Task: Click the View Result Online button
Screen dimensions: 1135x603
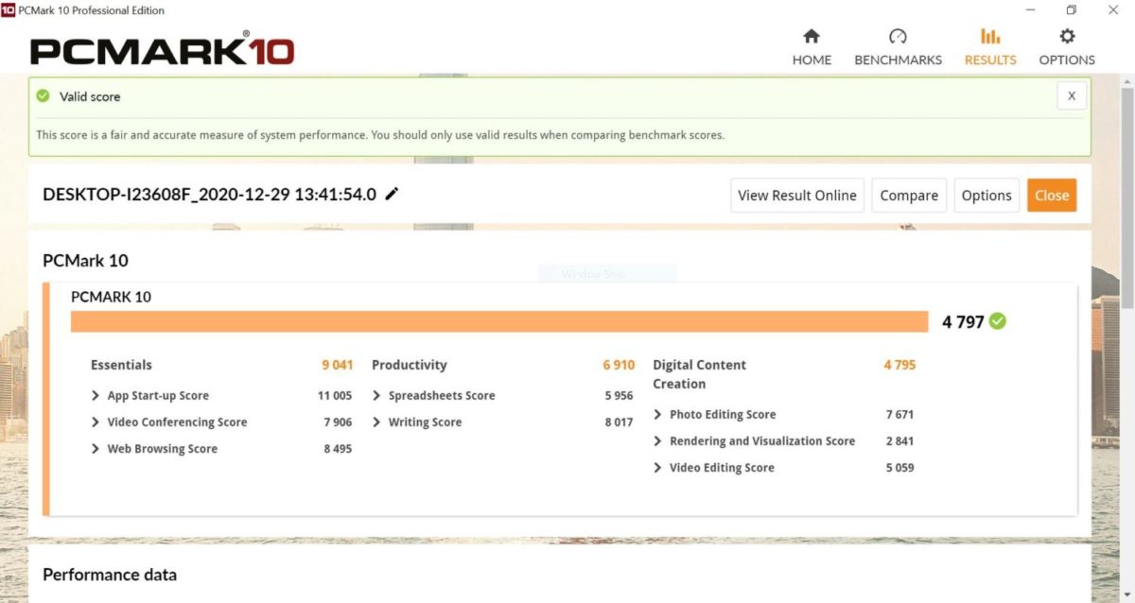Action: pos(797,196)
